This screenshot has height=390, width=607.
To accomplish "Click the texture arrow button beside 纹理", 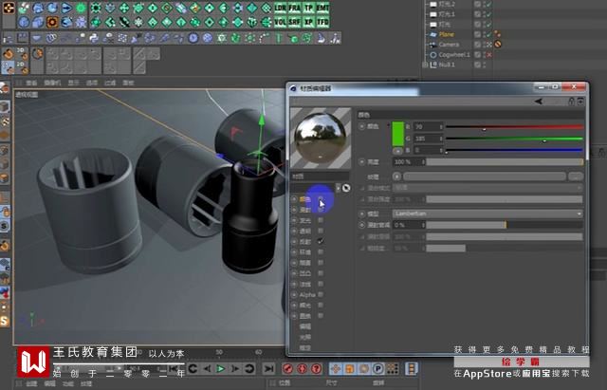I will pyautogui.click(x=398, y=176).
